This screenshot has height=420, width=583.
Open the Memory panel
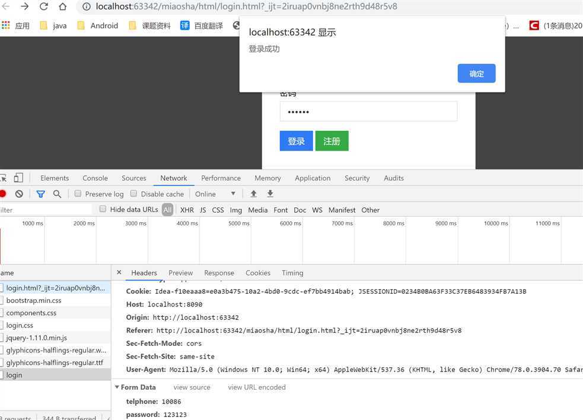[x=267, y=178]
